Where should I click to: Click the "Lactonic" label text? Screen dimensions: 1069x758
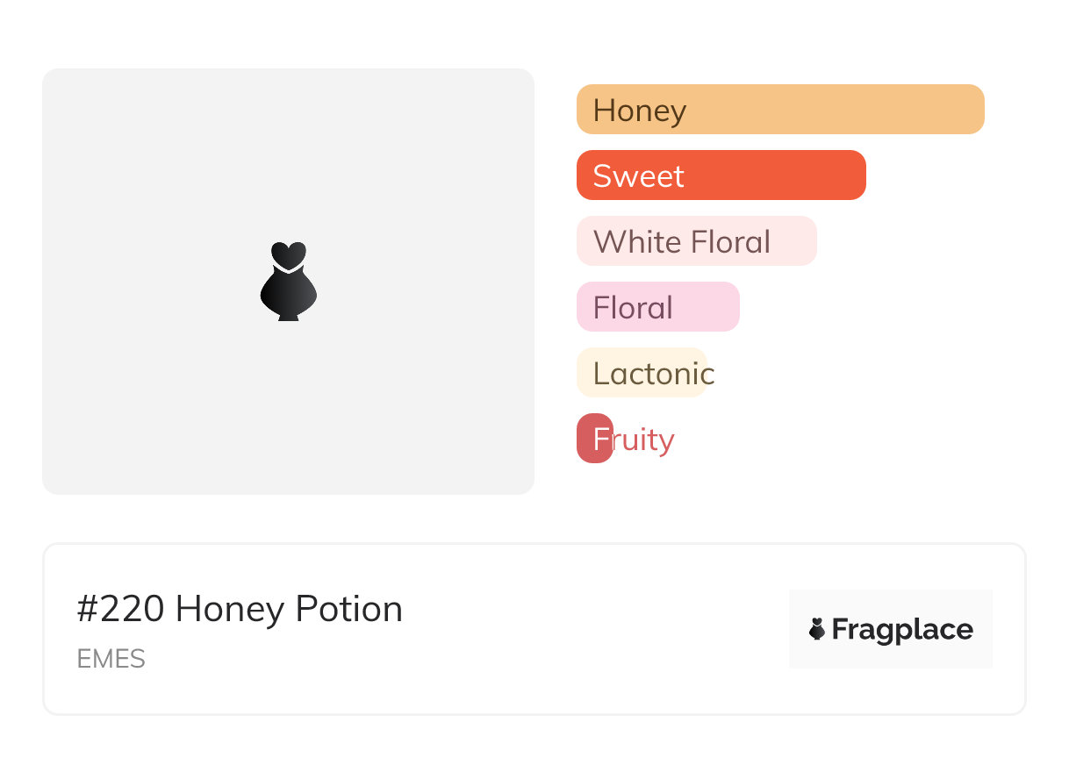tap(654, 374)
